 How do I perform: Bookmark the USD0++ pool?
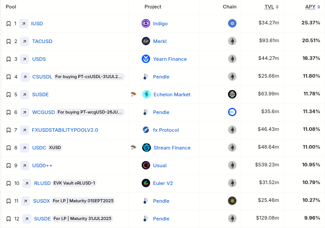click(x=8, y=165)
